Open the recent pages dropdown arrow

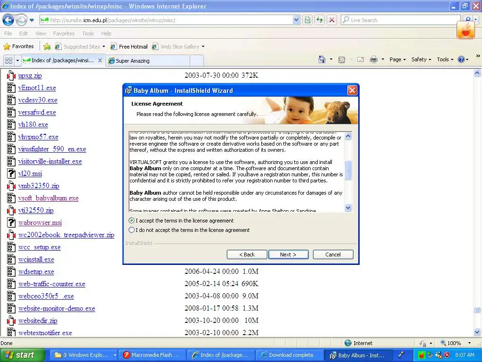point(32,20)
